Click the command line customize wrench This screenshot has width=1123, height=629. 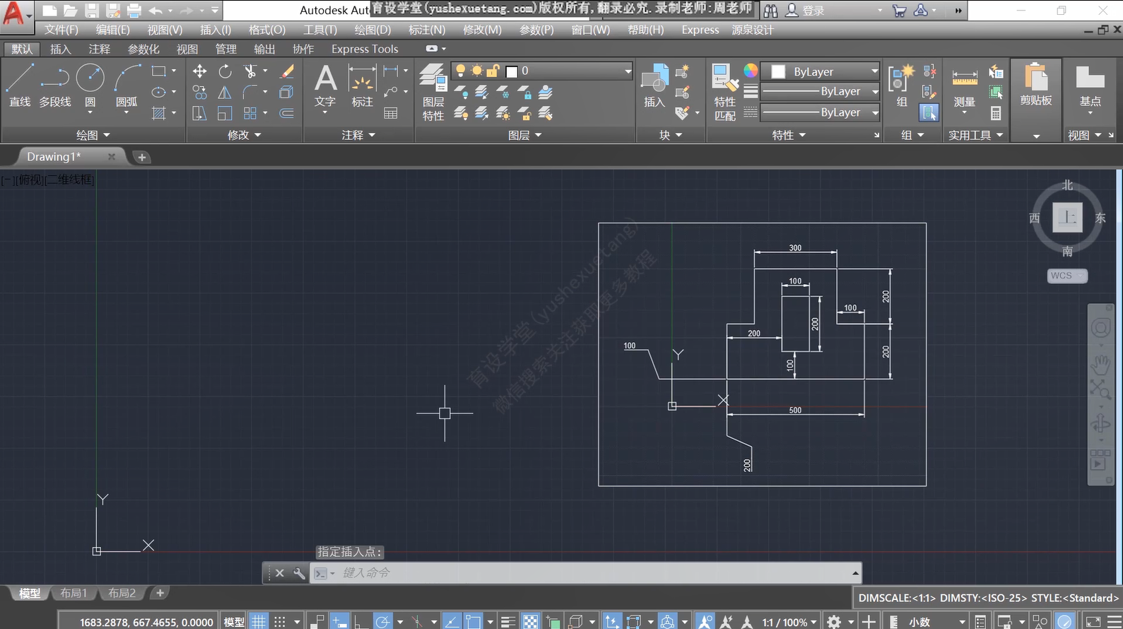pyautogui.click(x=299, y=573)
